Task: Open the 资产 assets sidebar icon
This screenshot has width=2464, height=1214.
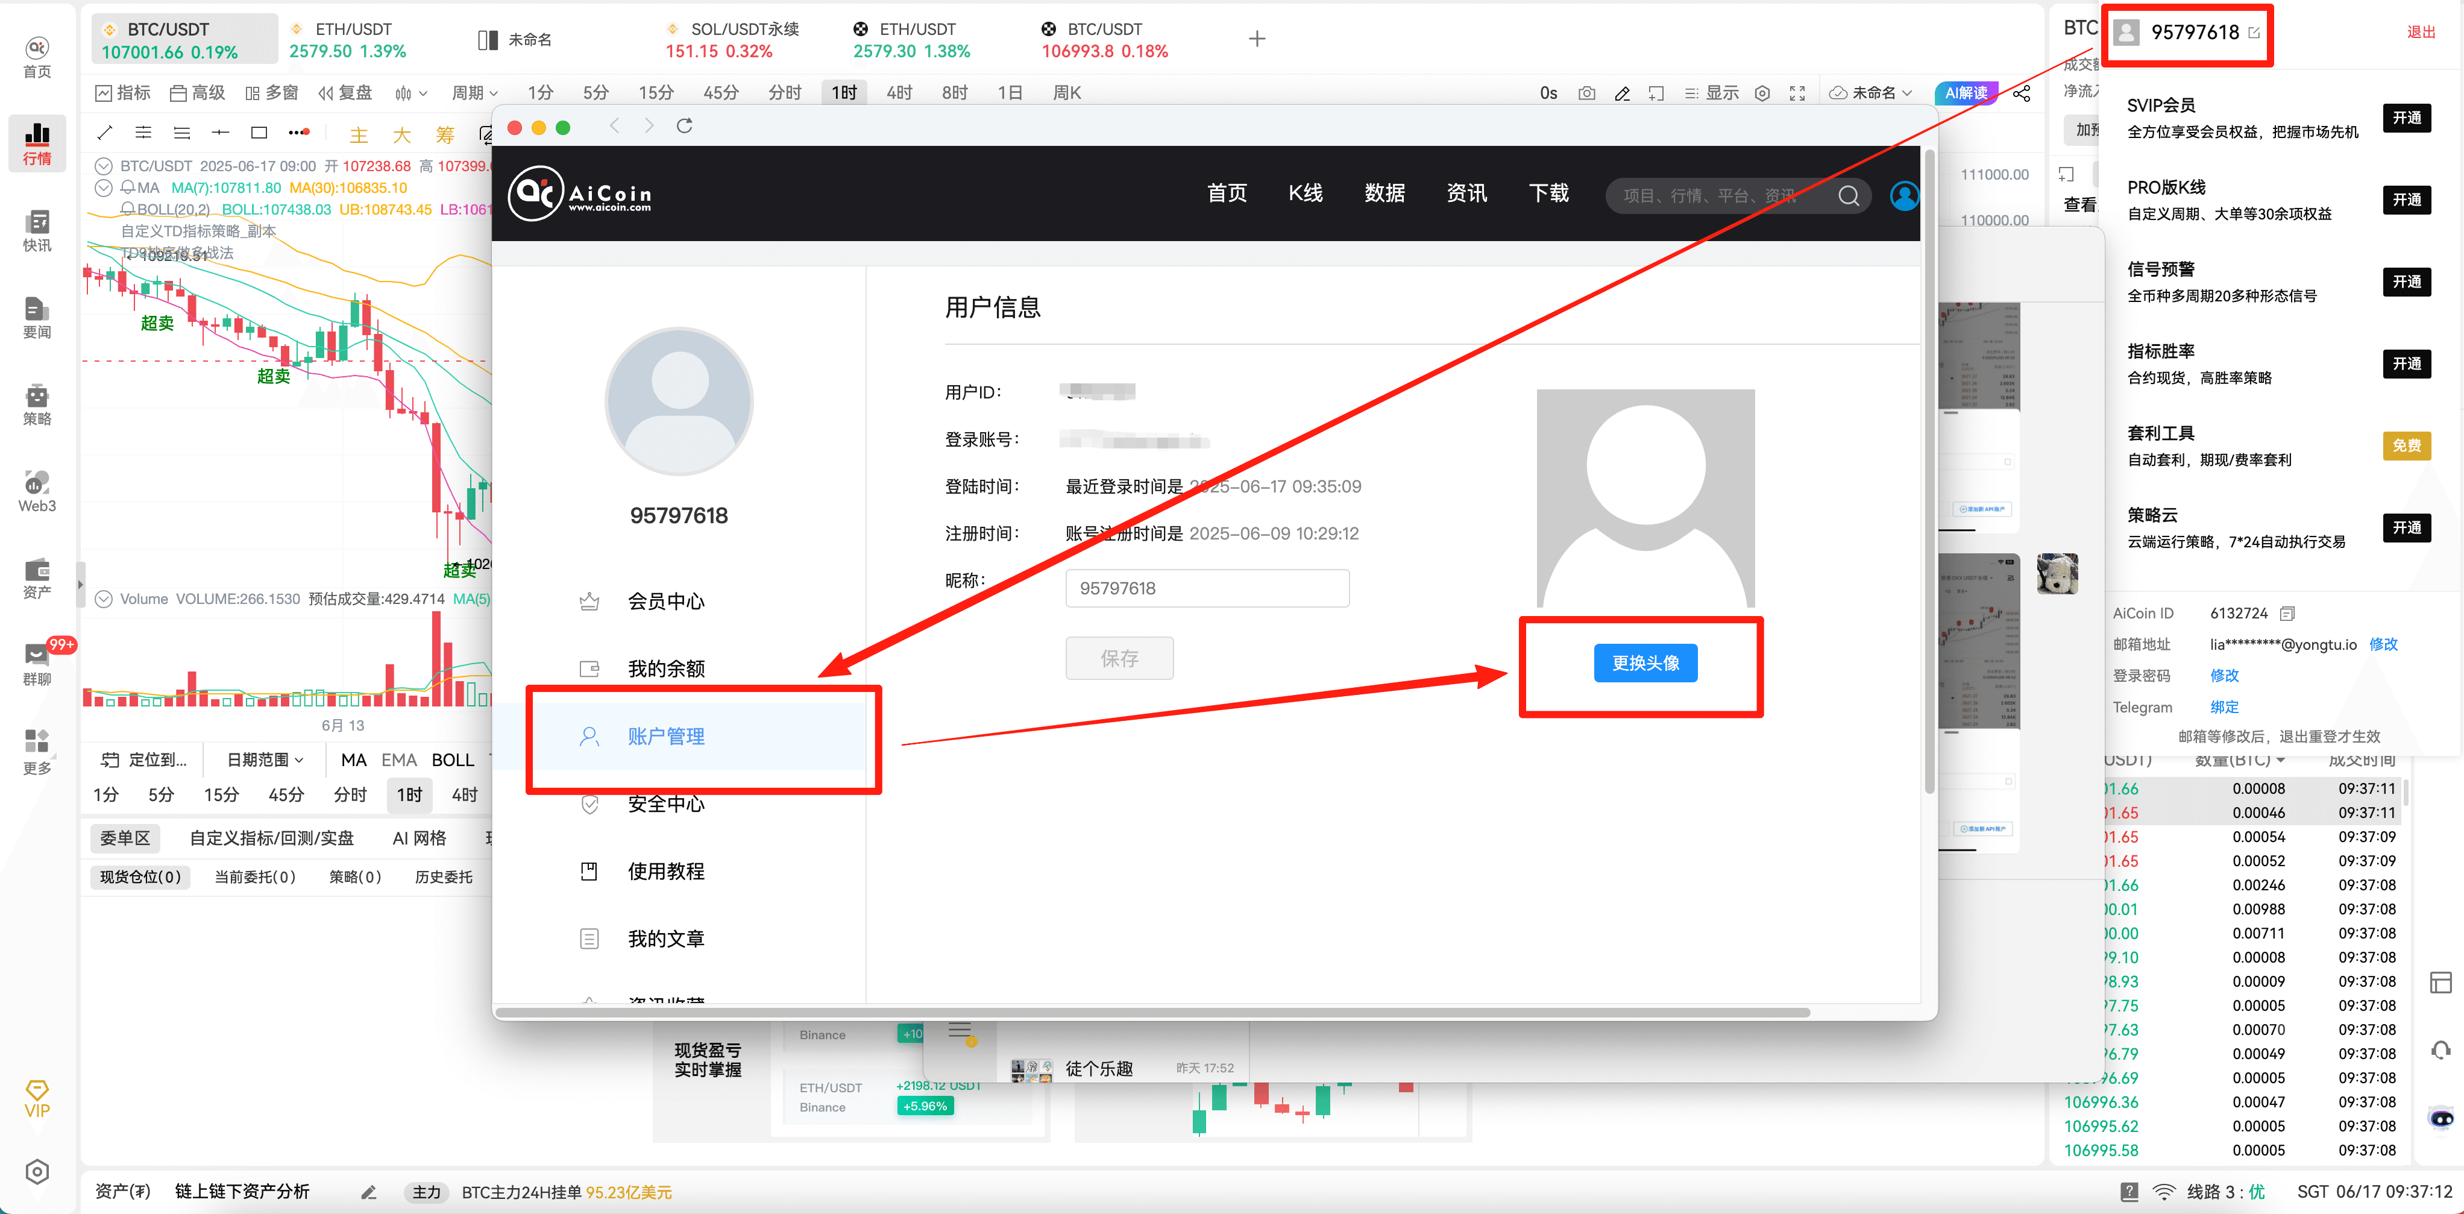Action: (x=36, y=579)
